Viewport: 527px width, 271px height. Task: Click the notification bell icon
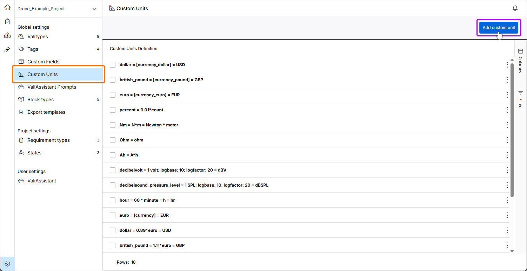[x=515, y=8]
